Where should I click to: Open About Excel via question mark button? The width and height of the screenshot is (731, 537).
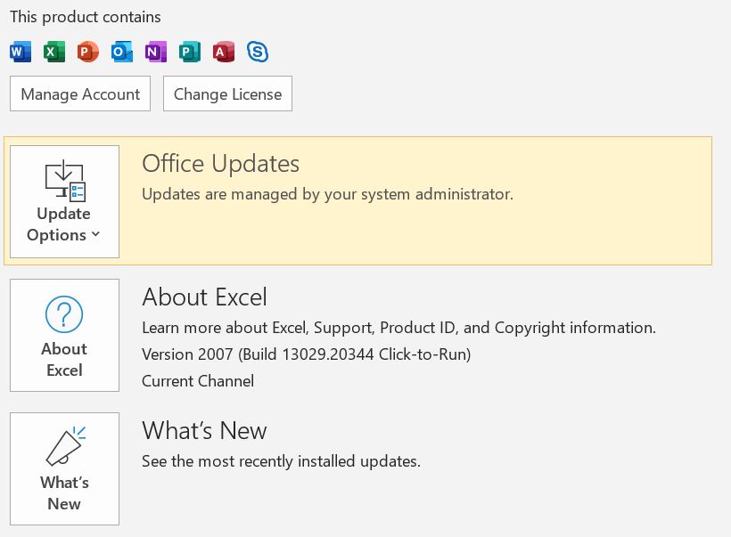[x=64, y=335]
